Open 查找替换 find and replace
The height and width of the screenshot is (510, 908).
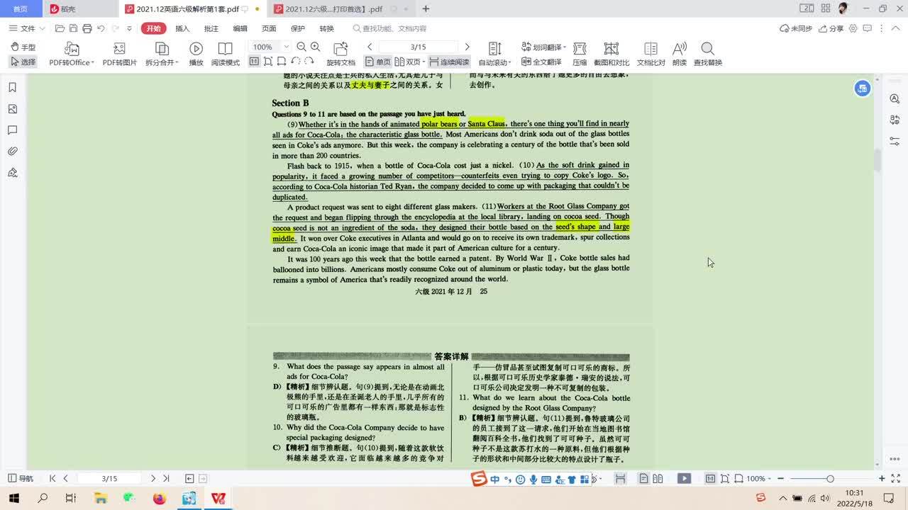coord(707,49)
